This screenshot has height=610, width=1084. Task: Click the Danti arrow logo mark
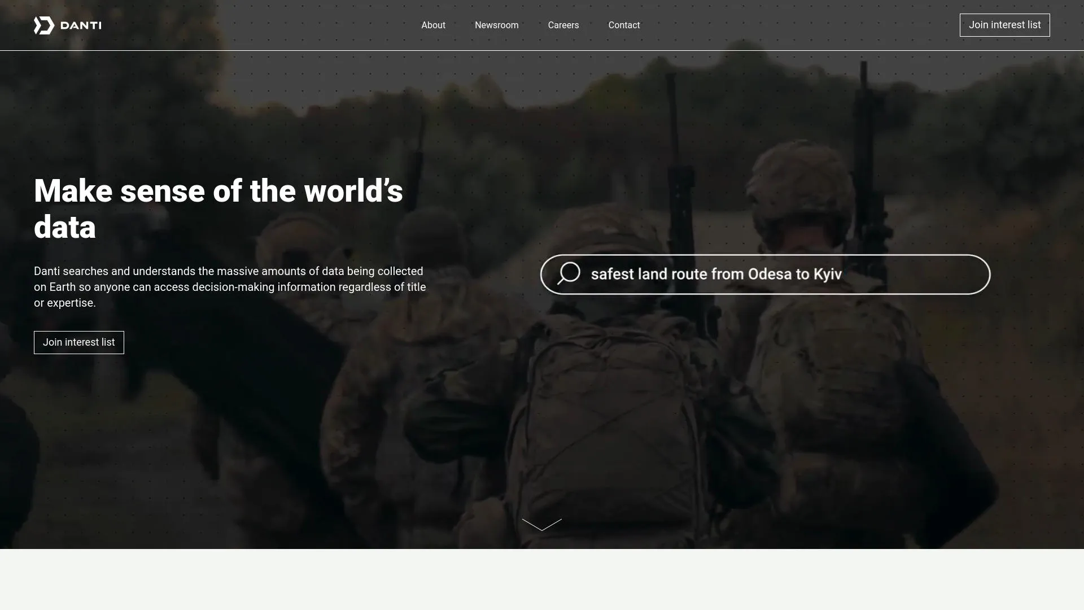point(44,25)
